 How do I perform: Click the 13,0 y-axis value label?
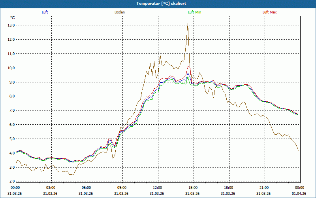(x=11, y=25)
